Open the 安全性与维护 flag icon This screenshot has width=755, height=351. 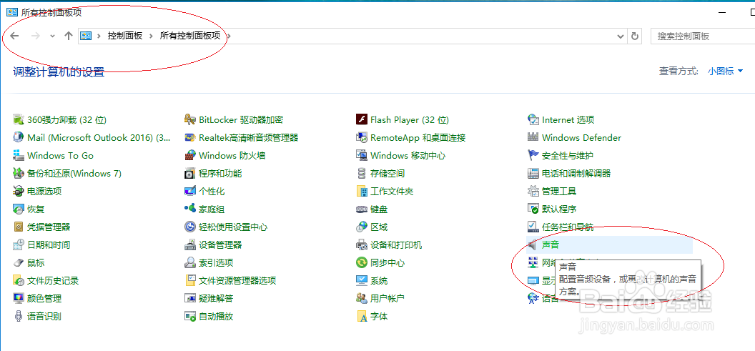tap(533, 156)
